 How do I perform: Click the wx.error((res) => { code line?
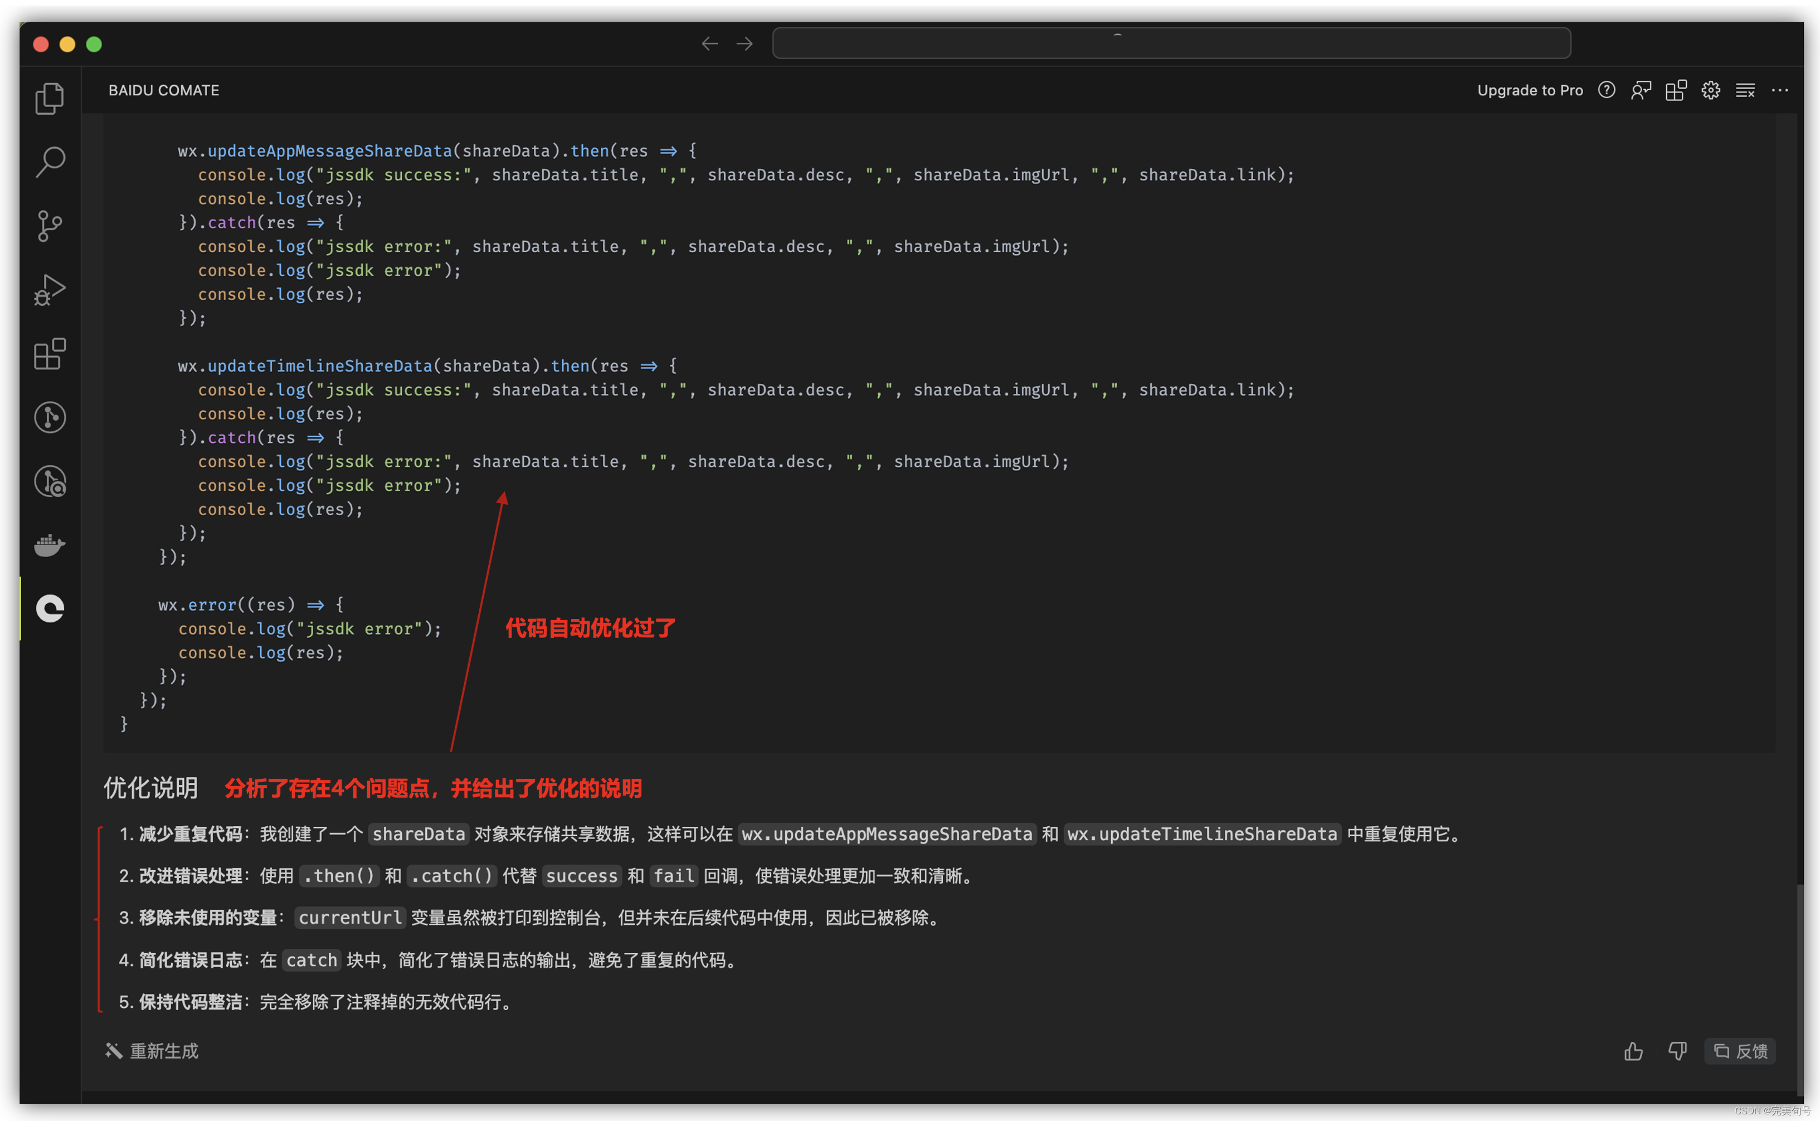point(251,605)
